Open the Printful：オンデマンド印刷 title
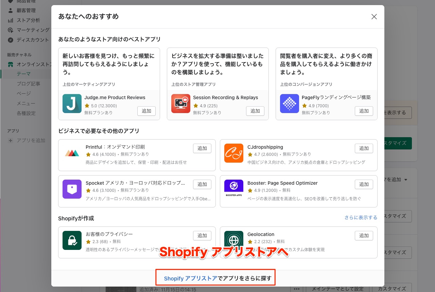The height and width of the screenshot is (292, 435). [115, 147]
